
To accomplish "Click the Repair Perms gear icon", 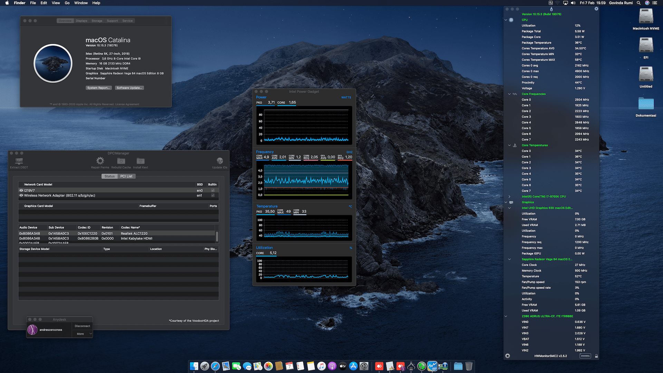I will [100, 161].
